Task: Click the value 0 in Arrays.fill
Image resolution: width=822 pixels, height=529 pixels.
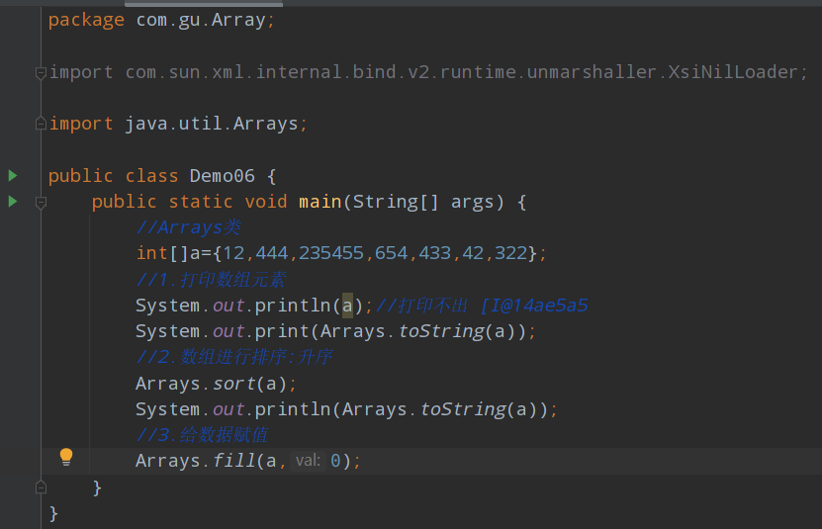Action: [335, 461]
